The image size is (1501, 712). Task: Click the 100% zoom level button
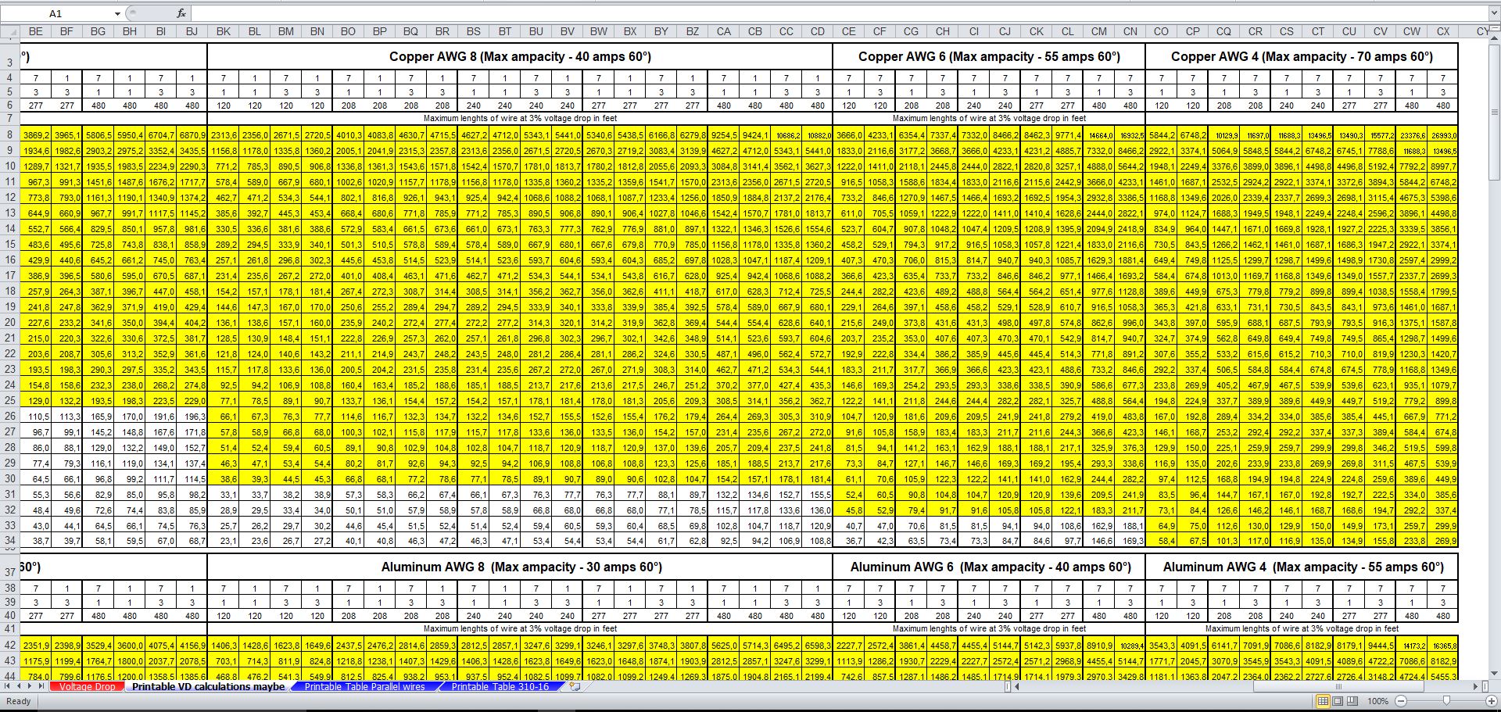pyautogui.click(x=1377, y=701)
